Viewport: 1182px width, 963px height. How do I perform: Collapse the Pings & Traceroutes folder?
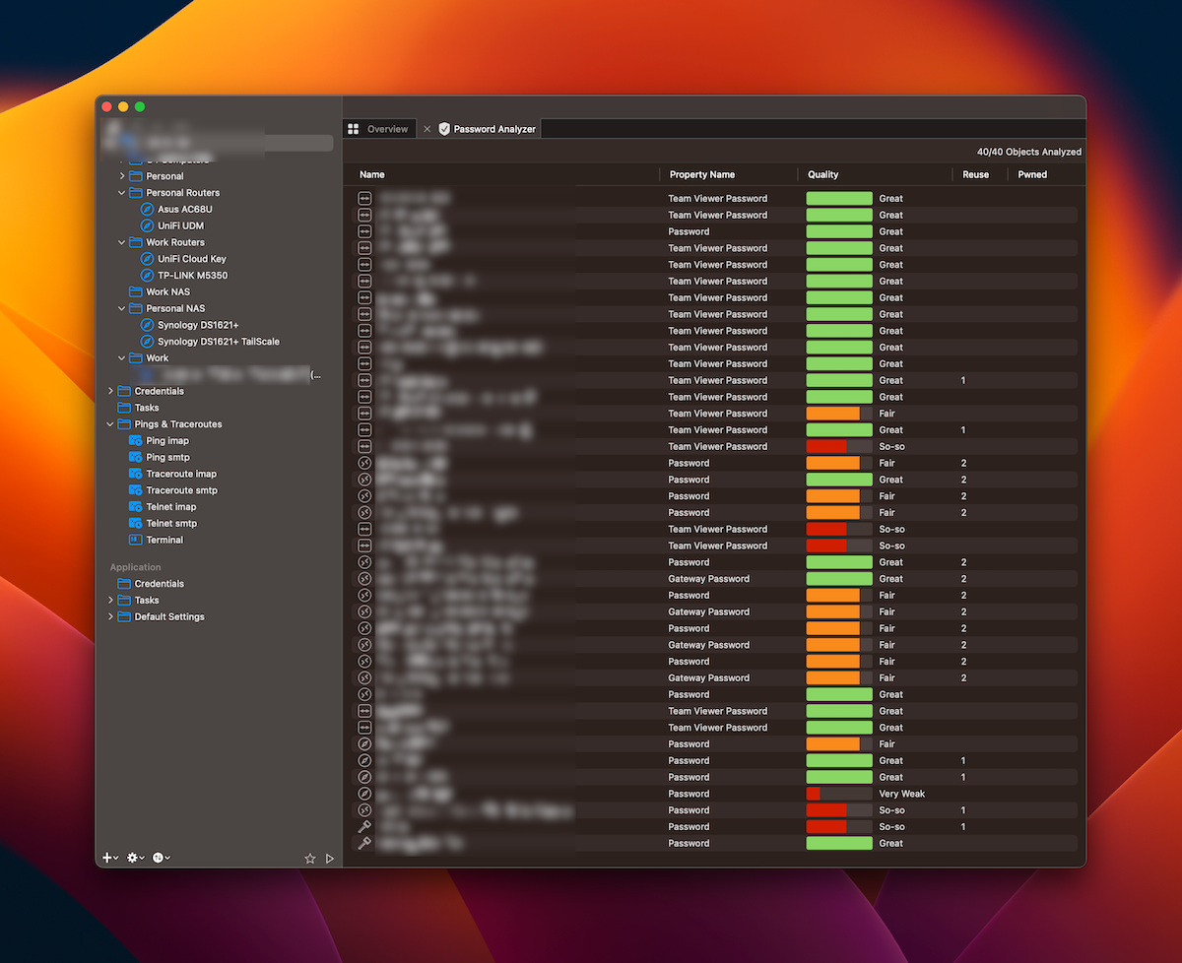coord(110,424)
